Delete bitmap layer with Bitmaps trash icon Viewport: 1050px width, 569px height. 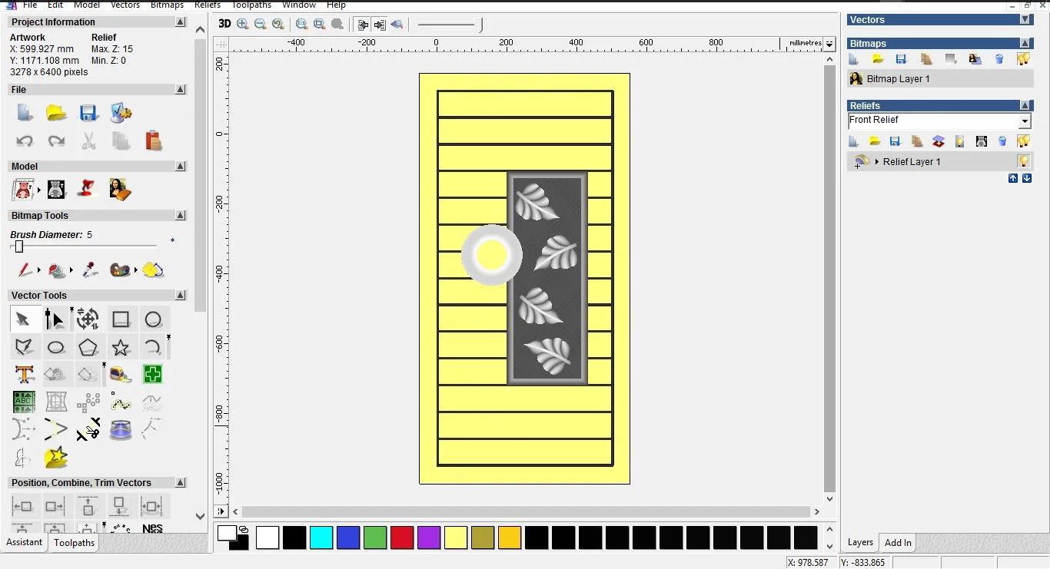tap(999, 59)
